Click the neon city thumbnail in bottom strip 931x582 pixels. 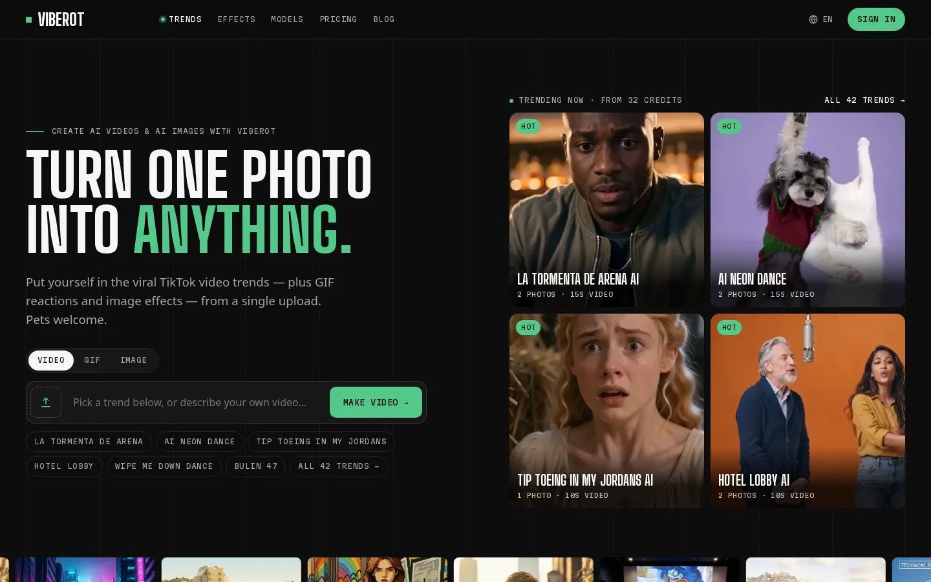coord(85,570)
